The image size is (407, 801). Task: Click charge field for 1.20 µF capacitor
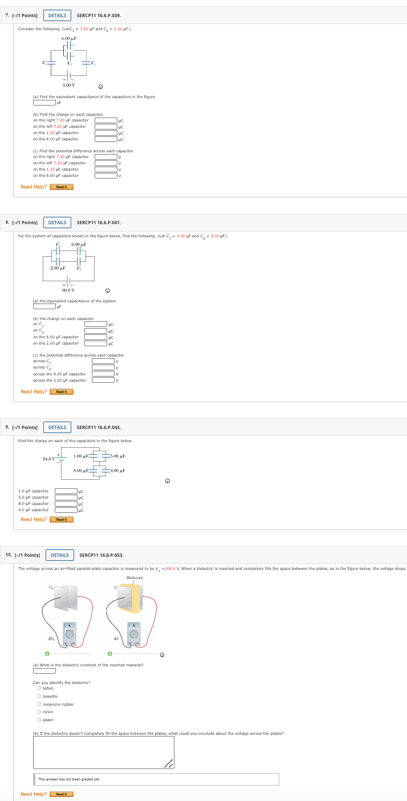tap(106, 132)
